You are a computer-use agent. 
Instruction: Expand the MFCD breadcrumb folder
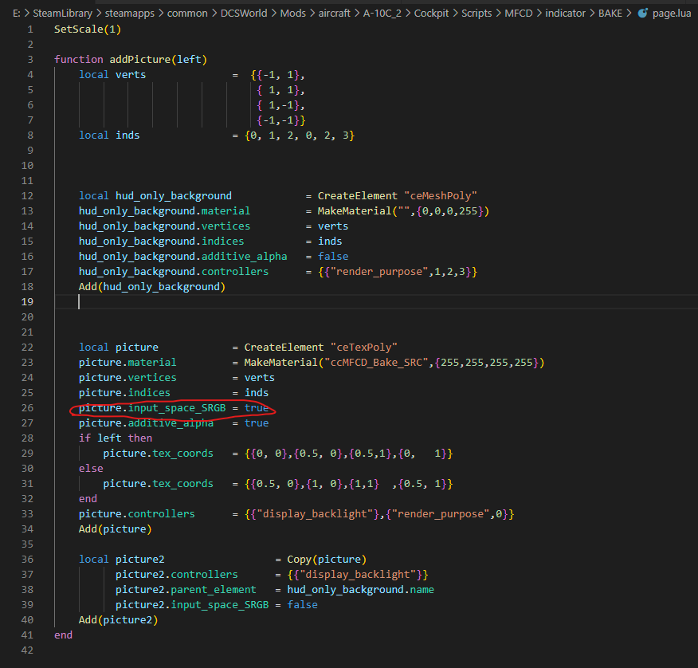pos(518,14)
